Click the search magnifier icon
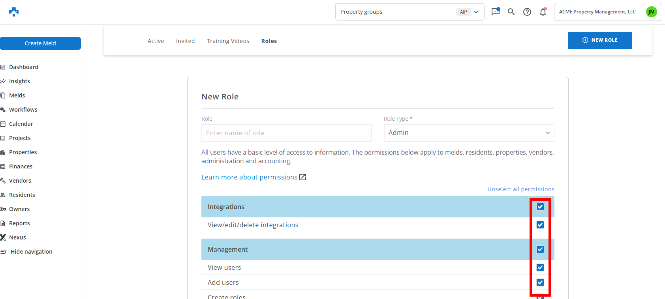This screenshot has height=299, width=665. tap(511, 12)
